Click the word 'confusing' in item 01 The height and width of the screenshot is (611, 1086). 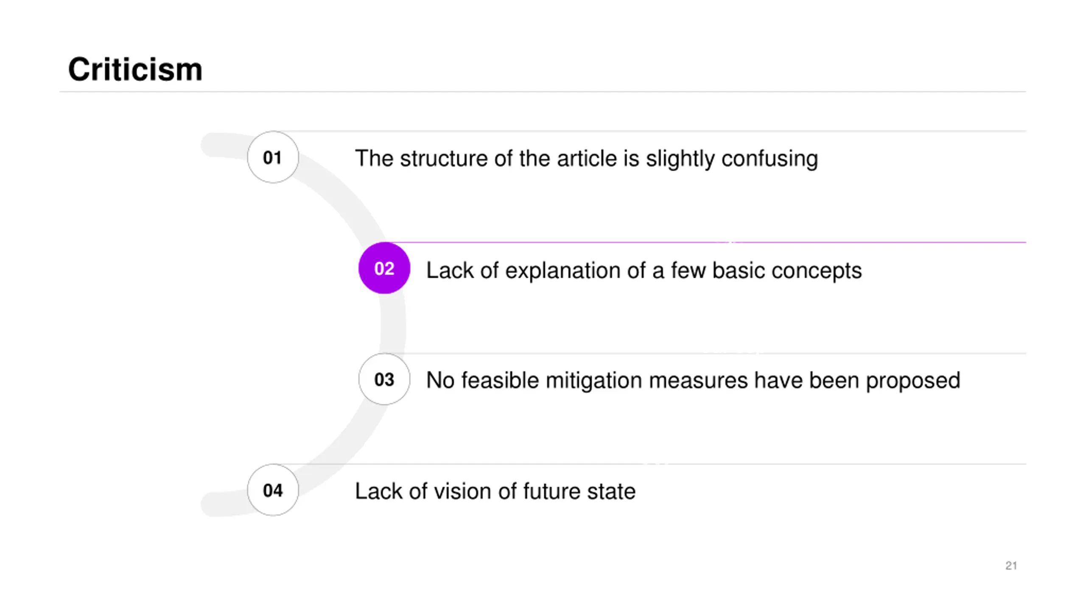pos(770,160)
